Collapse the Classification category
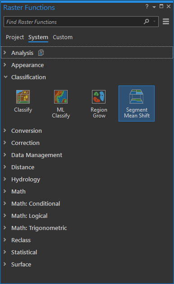Image resolution: width=174 pixels, height=284 pixels. [x=5, y=77]
